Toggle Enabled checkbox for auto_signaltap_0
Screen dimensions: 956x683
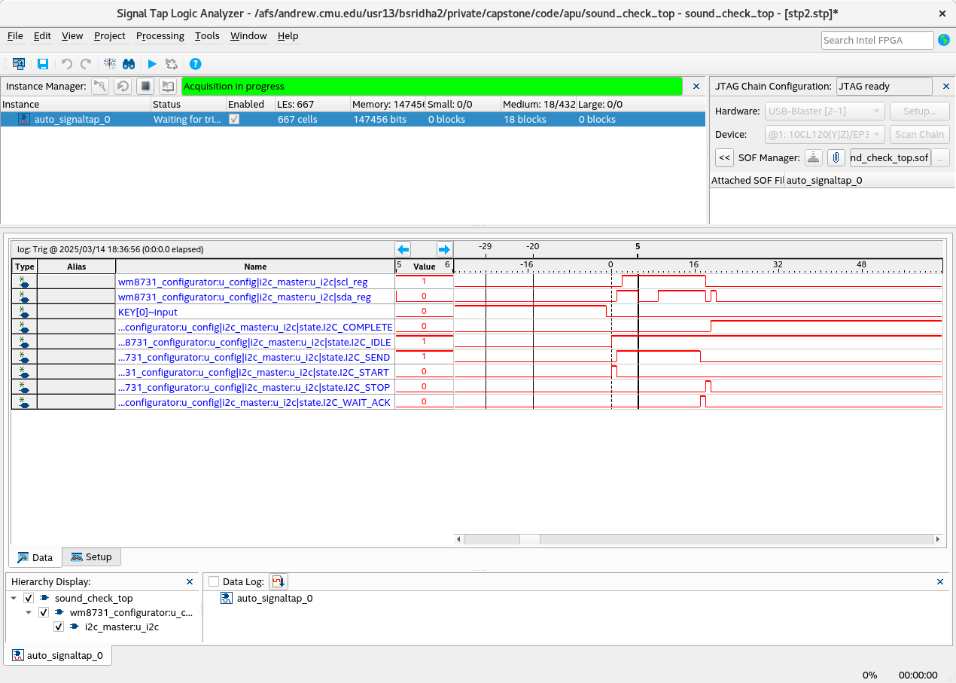234,119
